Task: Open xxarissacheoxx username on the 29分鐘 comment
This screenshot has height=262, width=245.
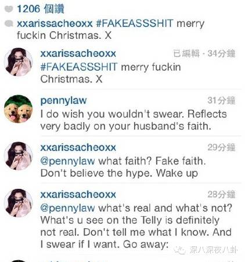Action: [x=78, y=148]
